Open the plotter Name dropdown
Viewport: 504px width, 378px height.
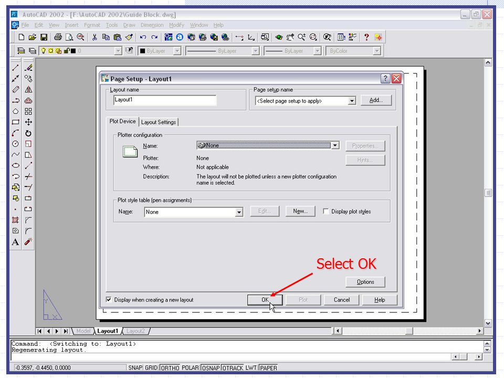[x=335, y=145]
